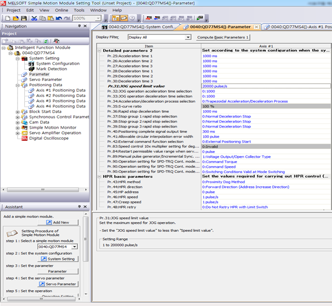
Task: Close the Assistant panel
Action: 85,206
